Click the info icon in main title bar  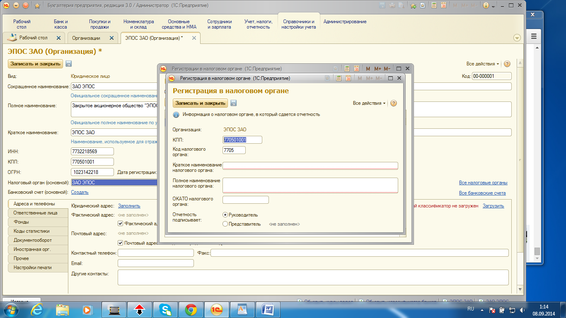pos(486,5)
